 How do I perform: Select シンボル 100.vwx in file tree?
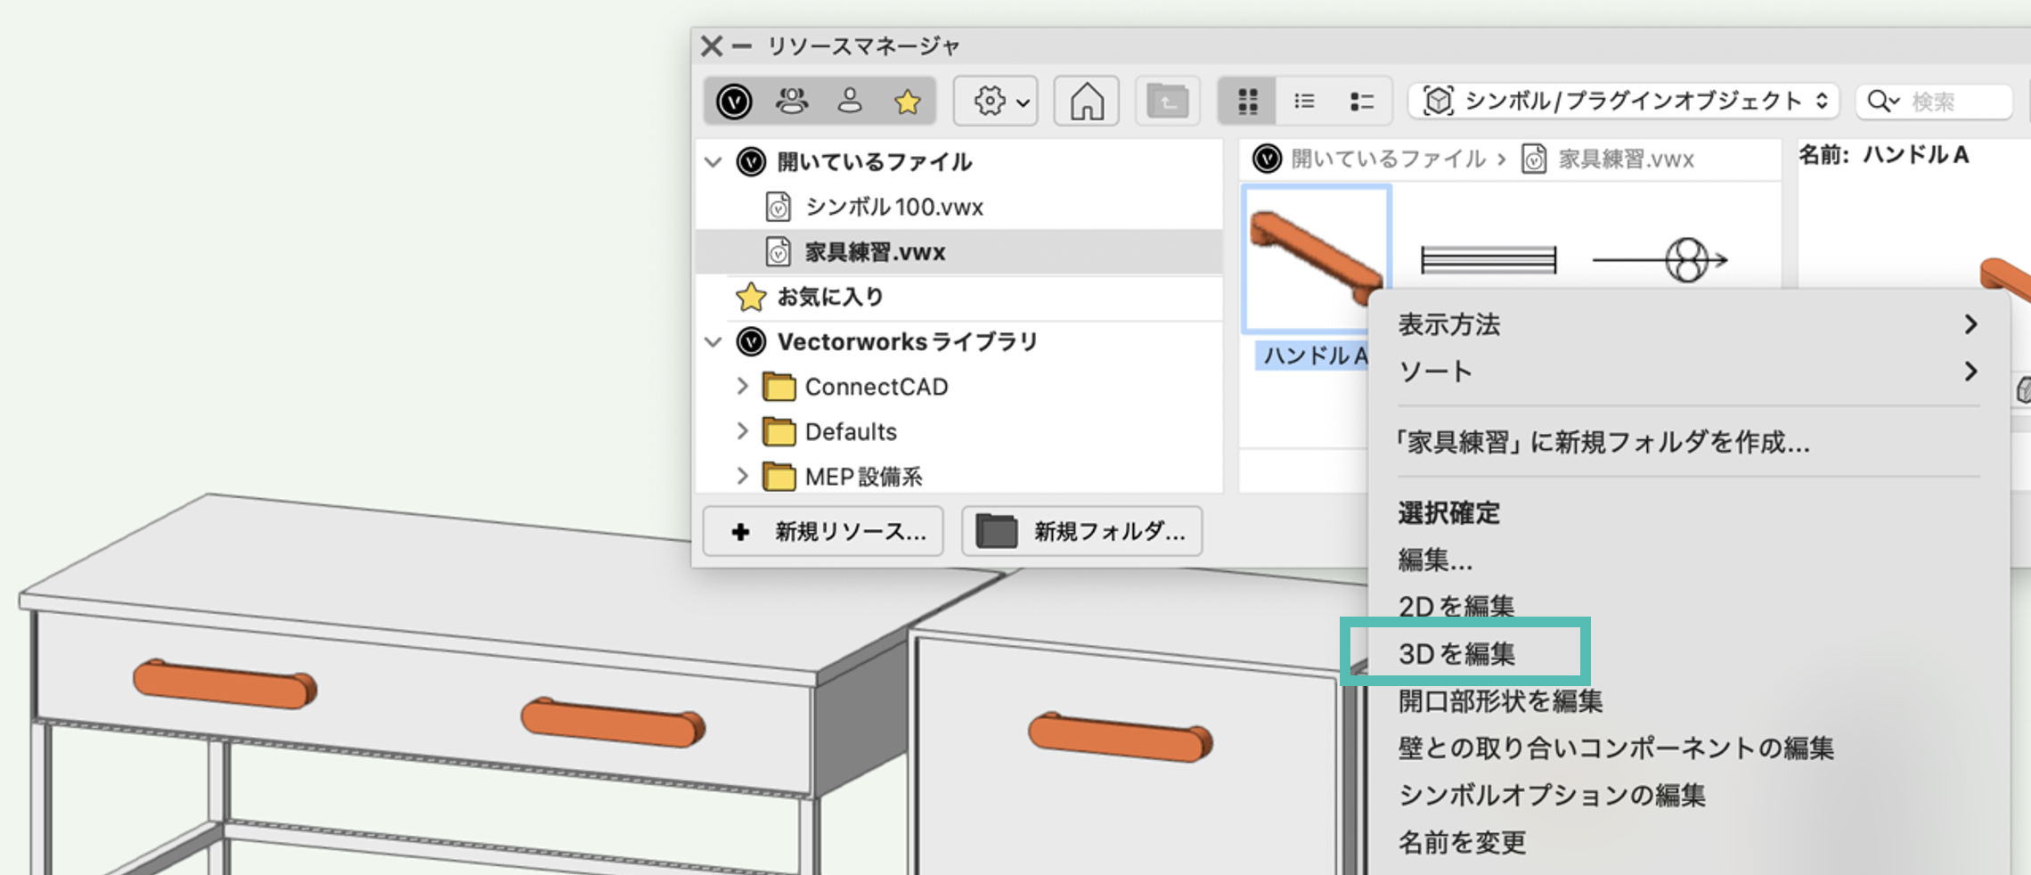[893, 208]
